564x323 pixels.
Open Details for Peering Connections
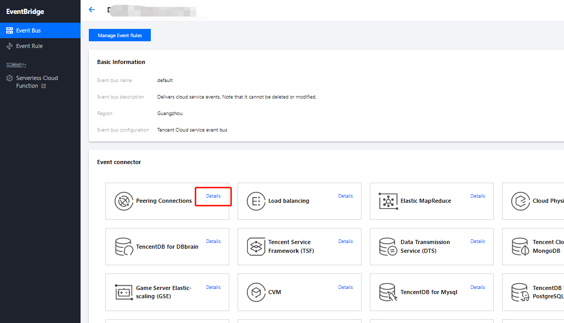213,196
